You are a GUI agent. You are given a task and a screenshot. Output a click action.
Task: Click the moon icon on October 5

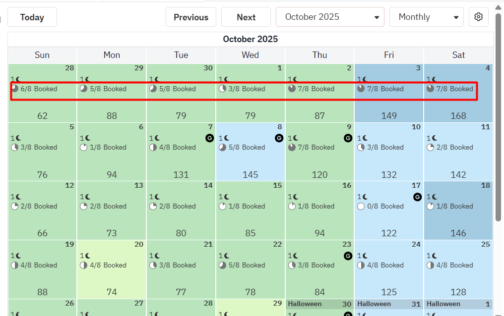pos(18,138)
